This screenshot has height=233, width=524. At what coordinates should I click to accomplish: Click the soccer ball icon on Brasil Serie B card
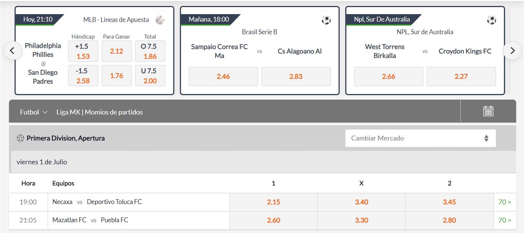326,20
